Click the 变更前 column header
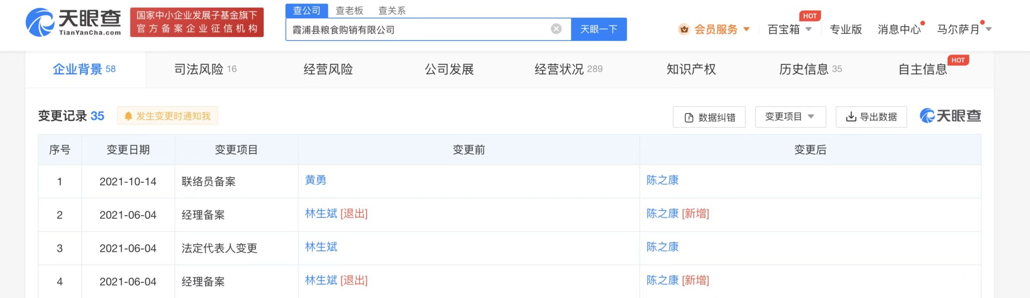1030x298 pixels. pyautogui.click(x=468, y=150)
